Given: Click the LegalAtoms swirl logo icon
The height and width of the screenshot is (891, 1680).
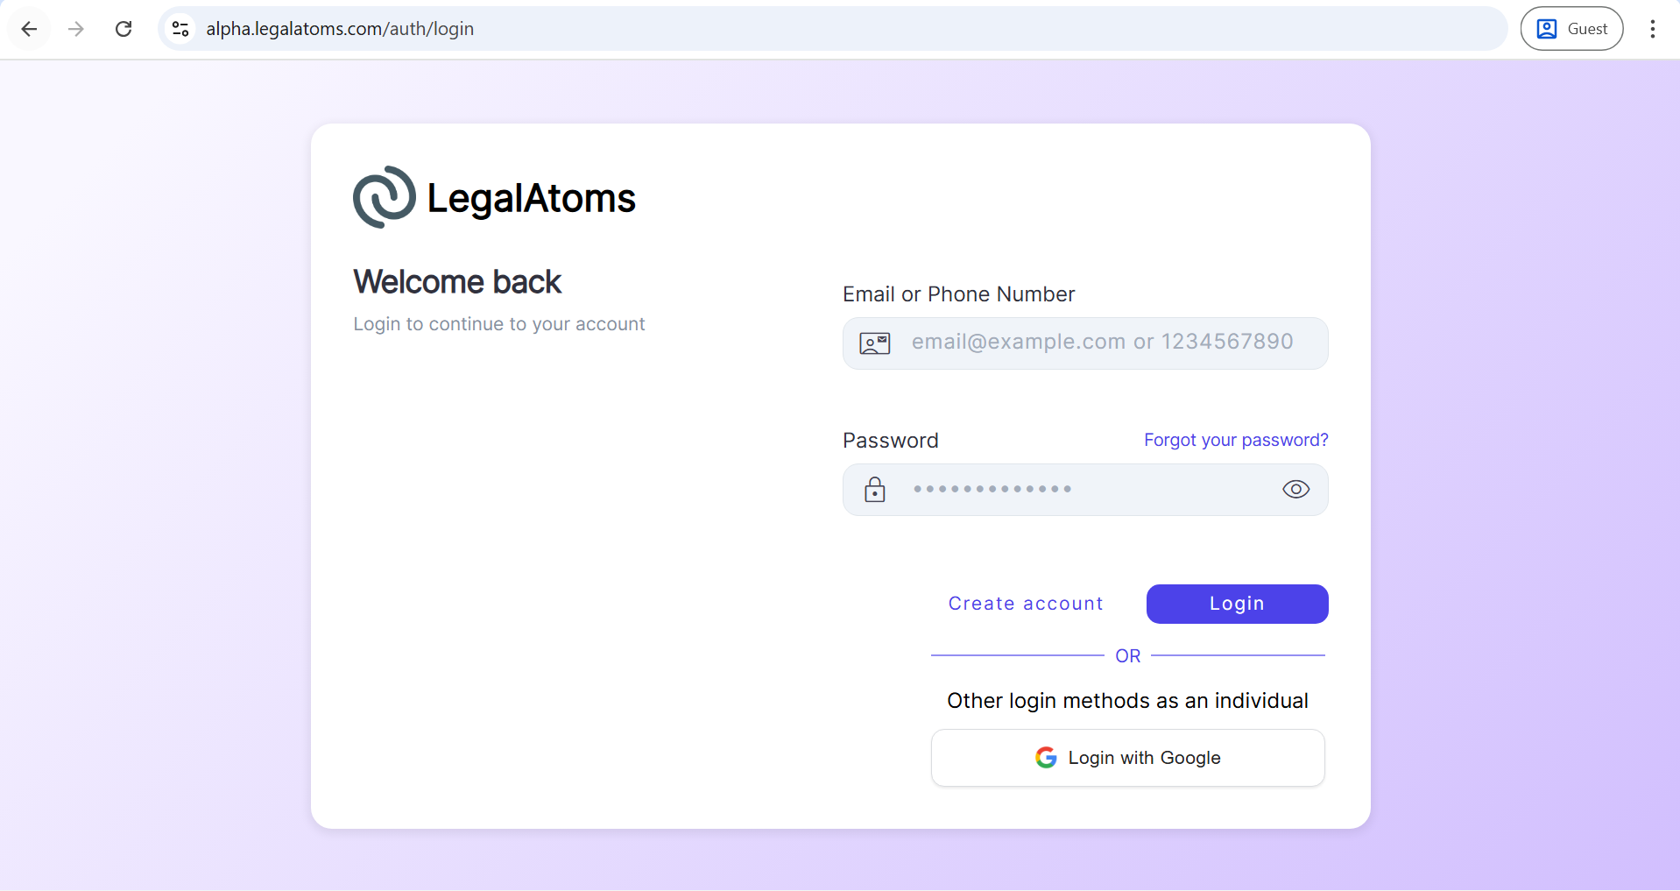Looking at the screenshot, I should 384,197.
